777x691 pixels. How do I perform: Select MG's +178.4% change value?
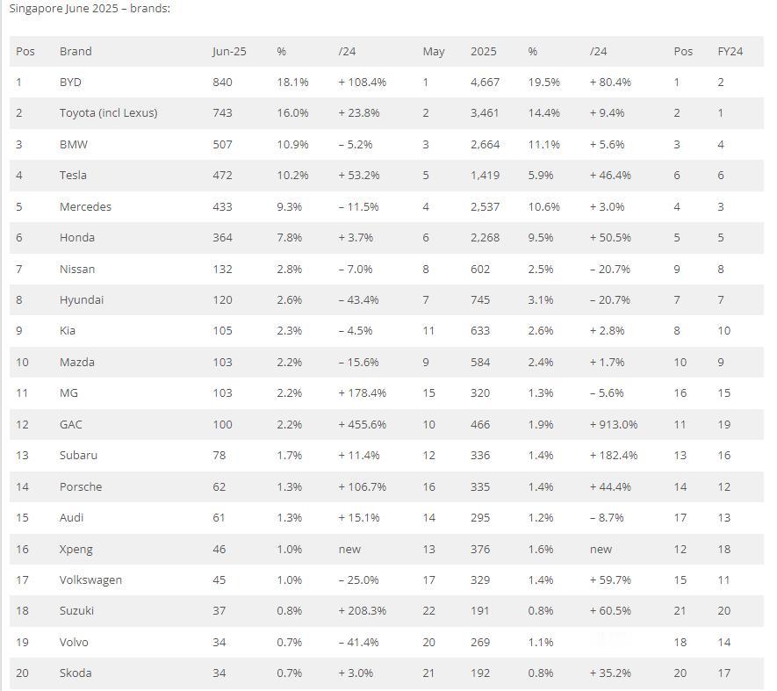pos(363,393)
